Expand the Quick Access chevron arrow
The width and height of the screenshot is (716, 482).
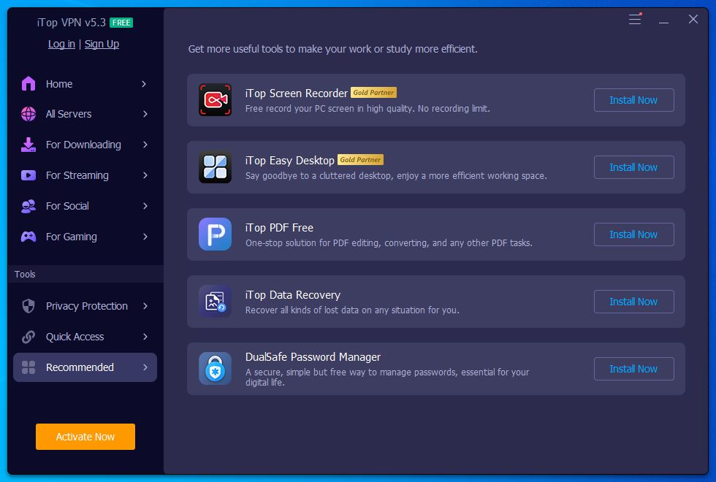[145, 337]
